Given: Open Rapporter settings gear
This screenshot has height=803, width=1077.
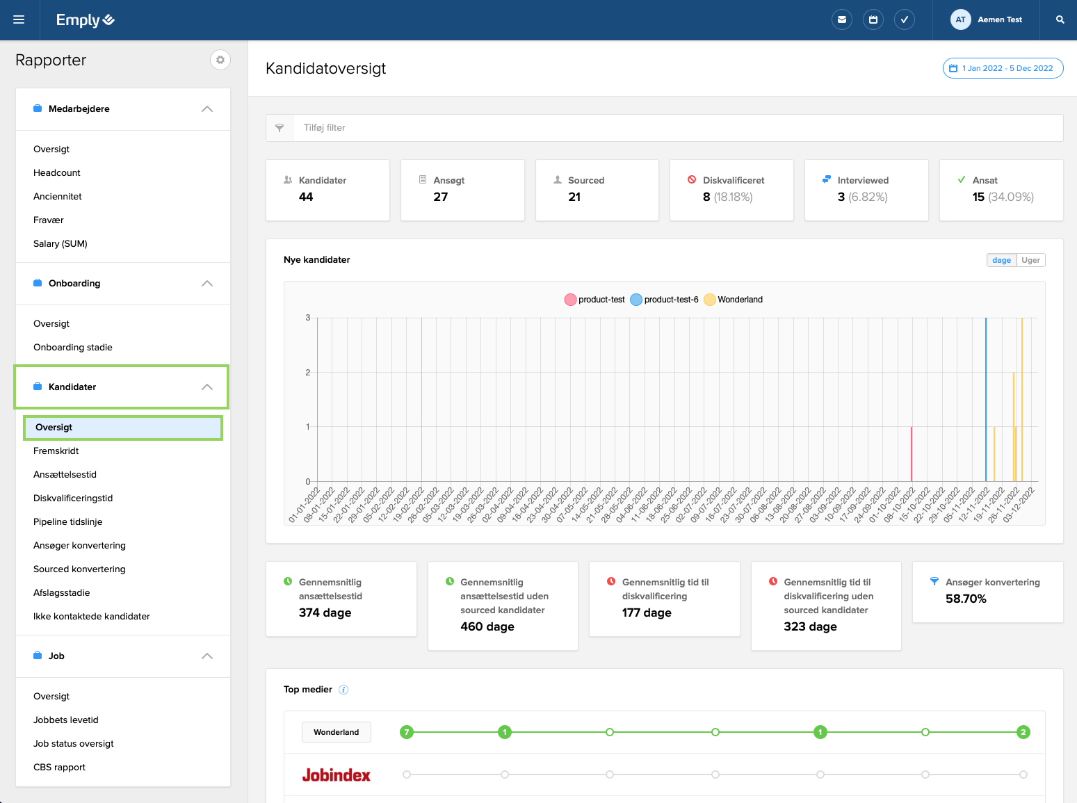Looking at the screenshot, I should 220,60.
